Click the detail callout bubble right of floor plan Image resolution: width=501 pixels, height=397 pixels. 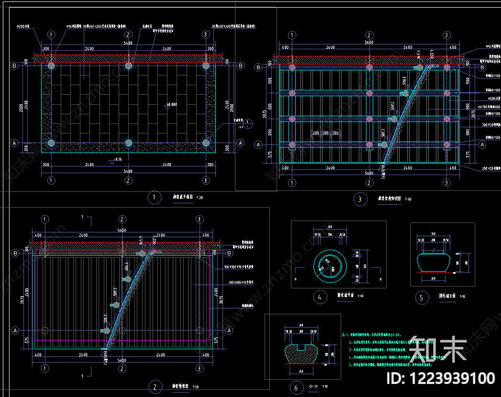pyautogui.click(x=247, y=123)
